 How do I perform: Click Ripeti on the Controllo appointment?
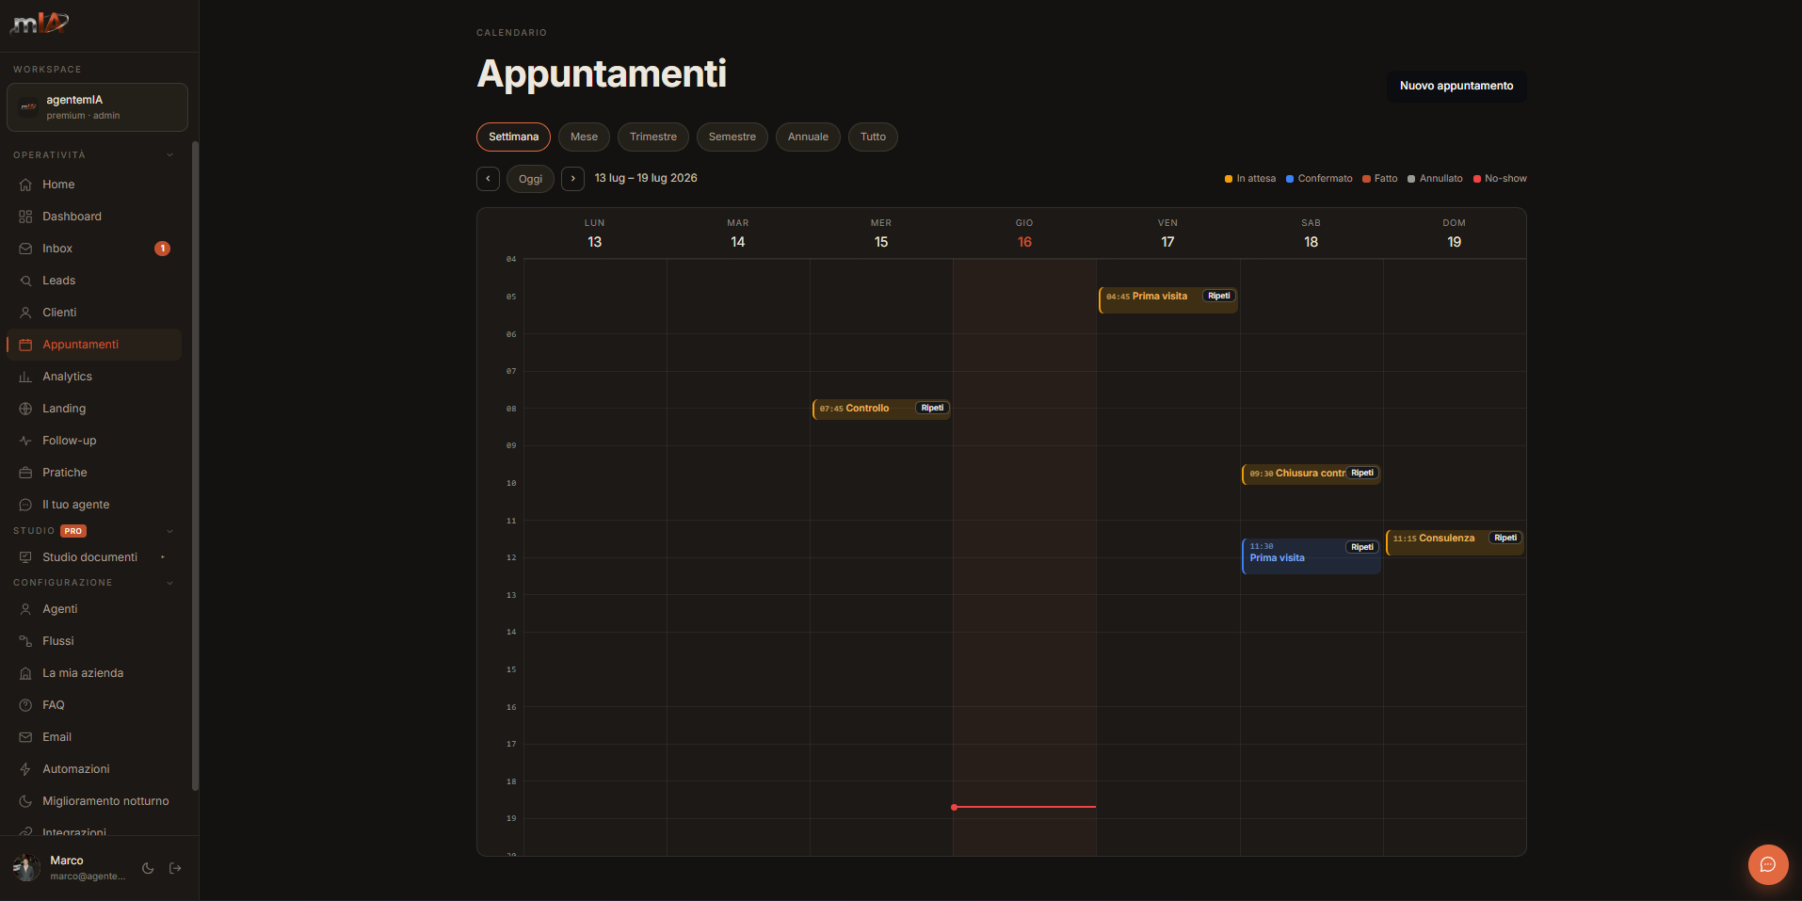click(932, 408)
